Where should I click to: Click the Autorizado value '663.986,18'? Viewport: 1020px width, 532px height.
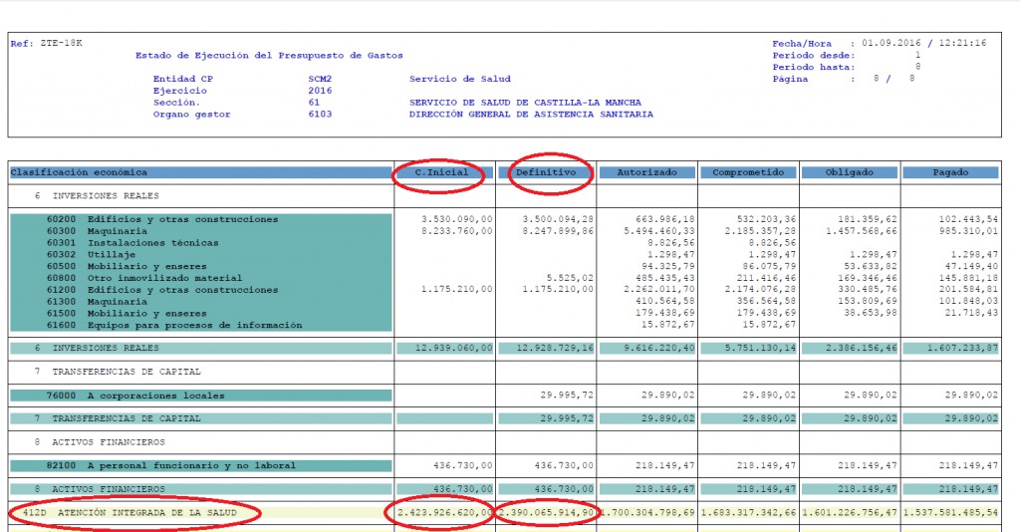(664, 219)
